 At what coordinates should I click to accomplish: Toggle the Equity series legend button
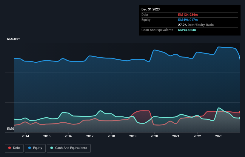pyautogui.click(x=35, y=148)
